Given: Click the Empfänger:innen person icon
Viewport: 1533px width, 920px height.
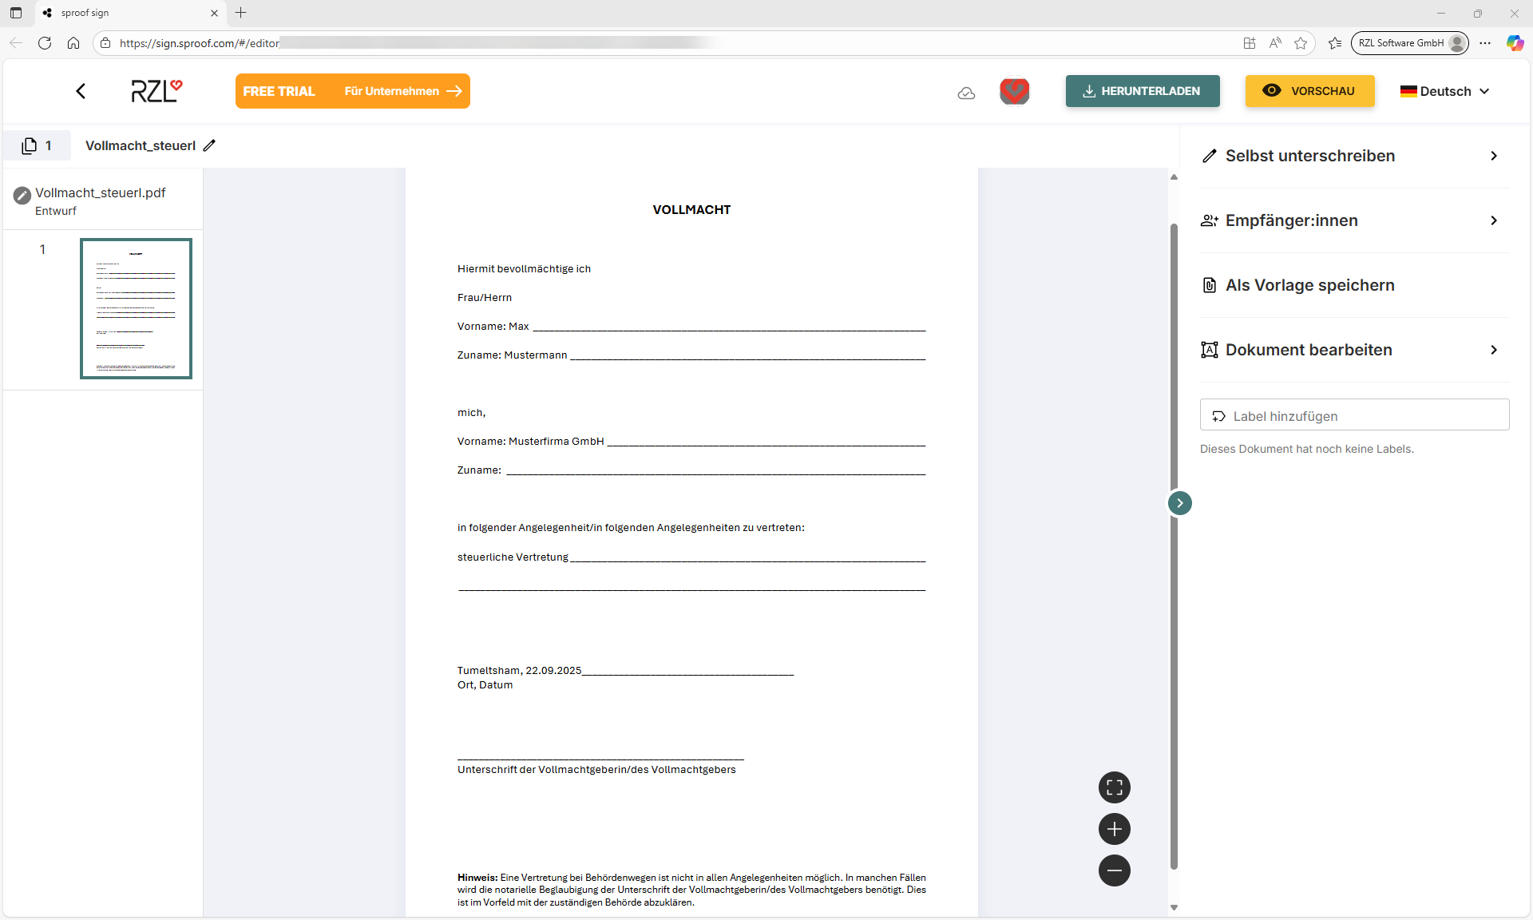Looking at the screenshot, I should click(1209, 220).
